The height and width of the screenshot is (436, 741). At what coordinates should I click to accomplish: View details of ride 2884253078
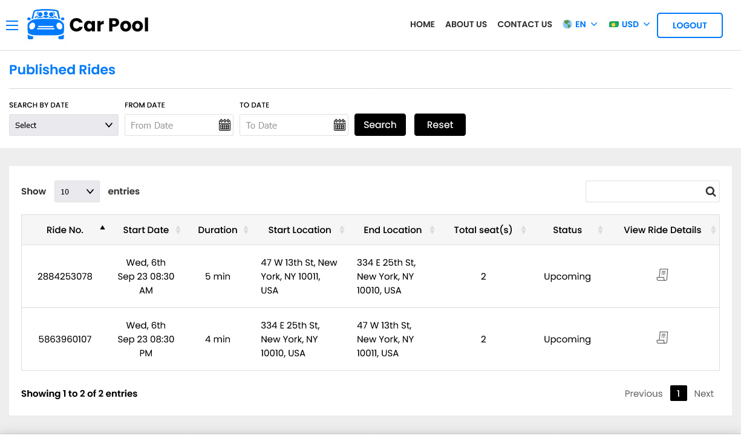(662, 275)
